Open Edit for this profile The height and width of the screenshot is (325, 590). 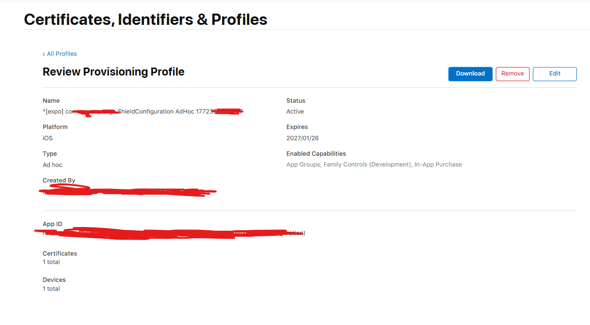554,74
